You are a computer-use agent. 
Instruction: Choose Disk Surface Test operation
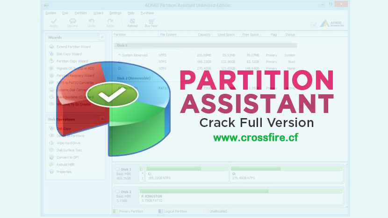pyautogui.click(x=69, y=150)
